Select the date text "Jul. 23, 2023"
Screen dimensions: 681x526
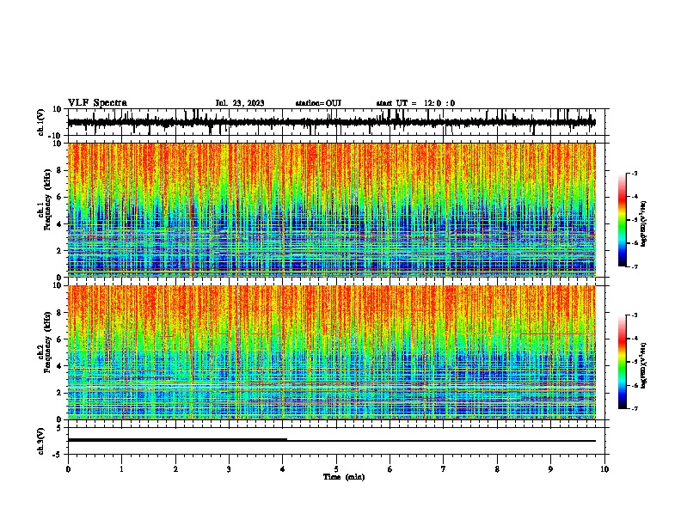point(240,103)
